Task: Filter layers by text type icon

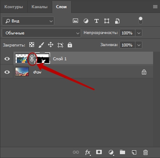Action: click(x=97, y=21)
